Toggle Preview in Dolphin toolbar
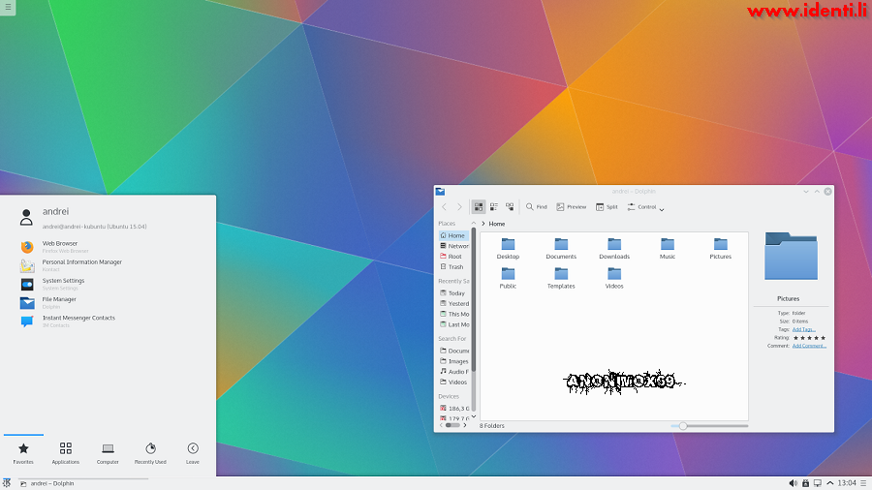872x490 pixels. pyautogui.click(x=571, y=206)
